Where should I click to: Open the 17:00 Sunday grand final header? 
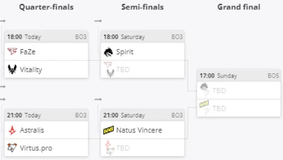[x=239, y=76]
